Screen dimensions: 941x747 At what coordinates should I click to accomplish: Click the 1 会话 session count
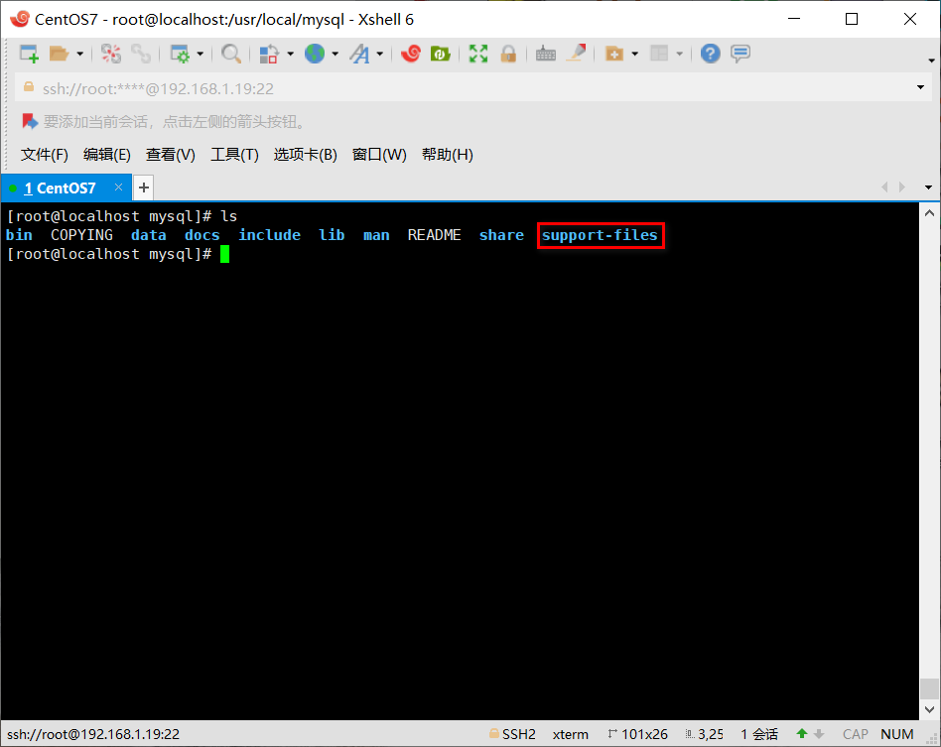pyautogui.click(x=759, y=734)
